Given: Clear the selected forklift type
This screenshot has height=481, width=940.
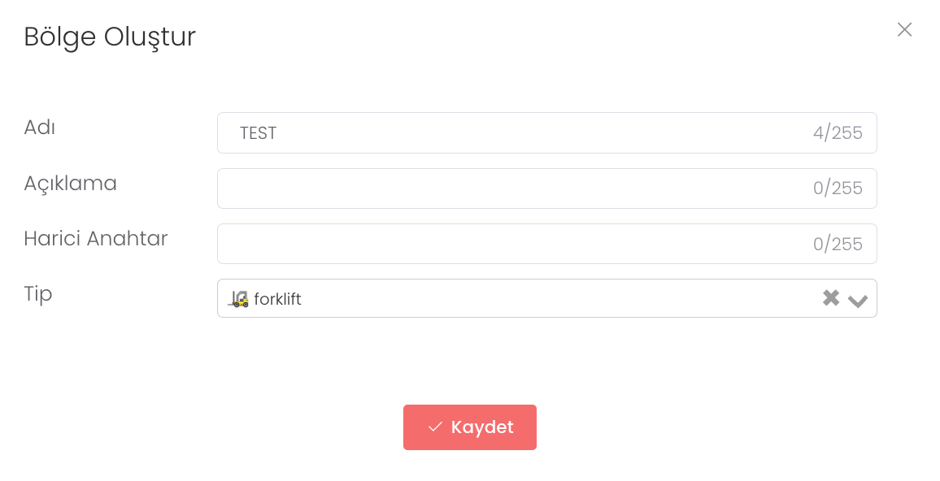Looking at the screenshot, I should pyautogui.click(x=830, y=298).
